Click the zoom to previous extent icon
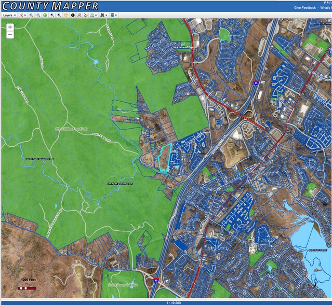332x305 pixels. click(52, 15)
